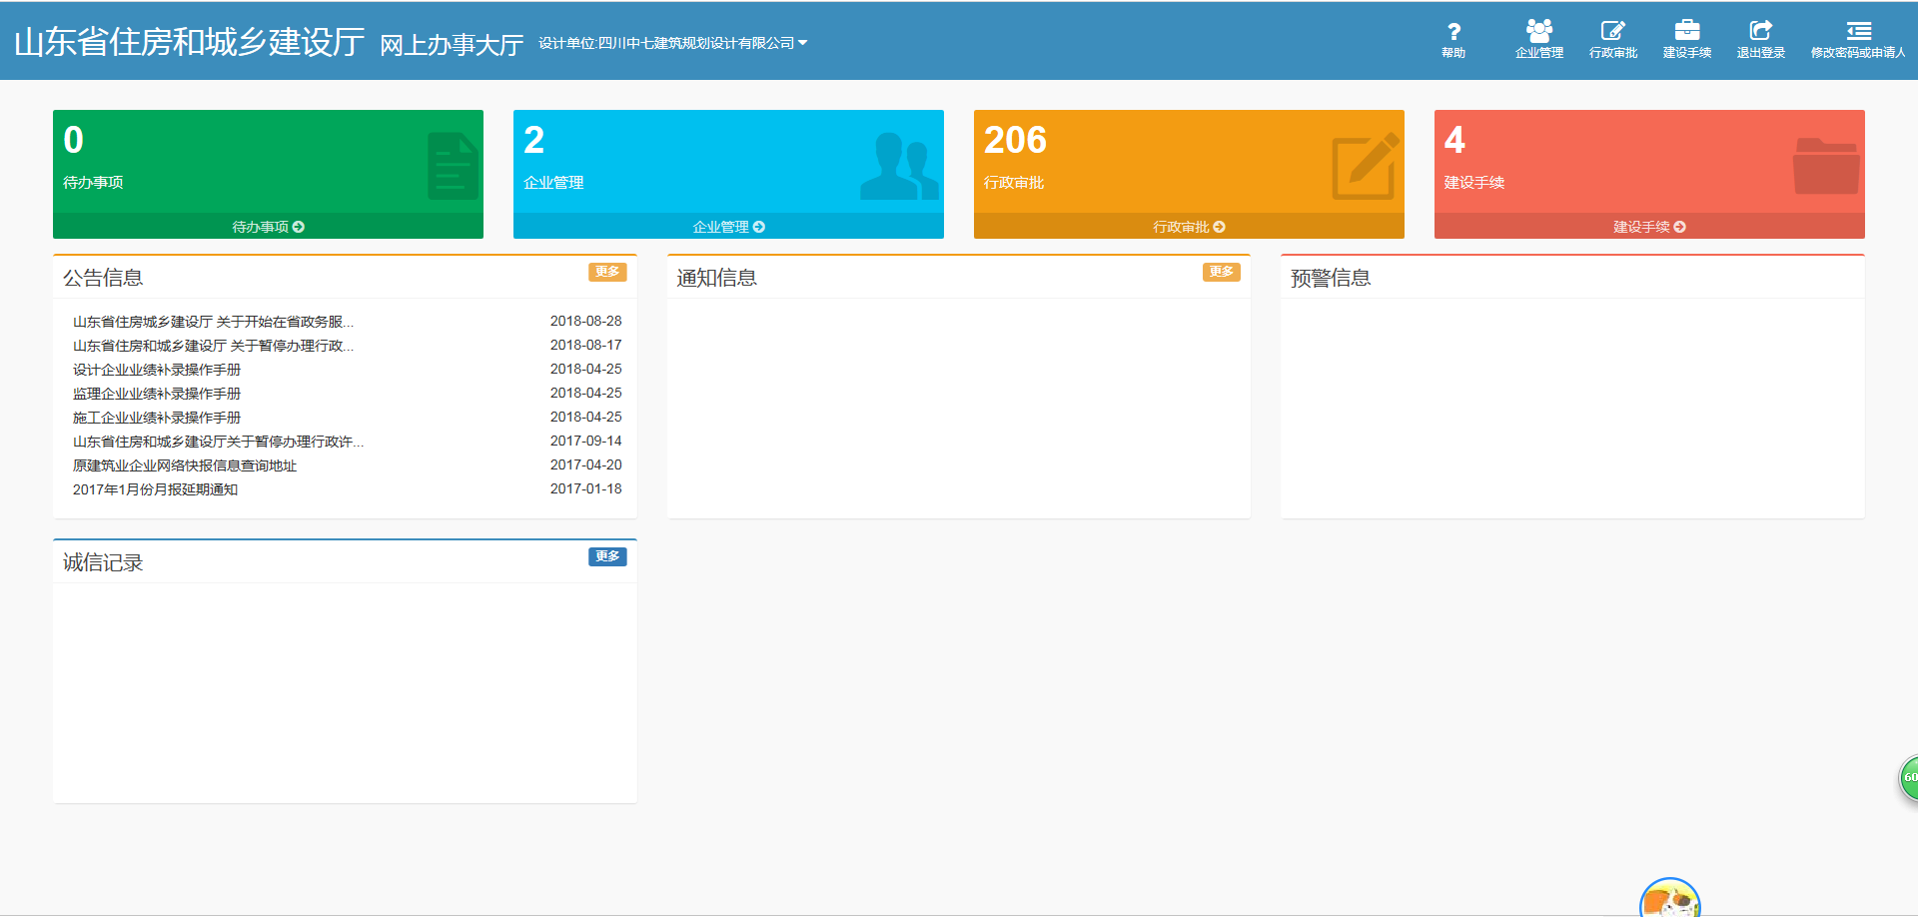The image size is (1918, 917).
Task: Click 更多 button in 公告信息 panel
Action: [607, 272]
